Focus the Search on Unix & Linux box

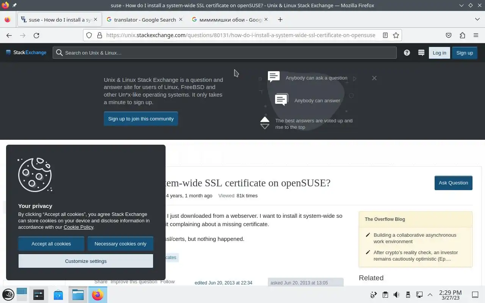225,53
